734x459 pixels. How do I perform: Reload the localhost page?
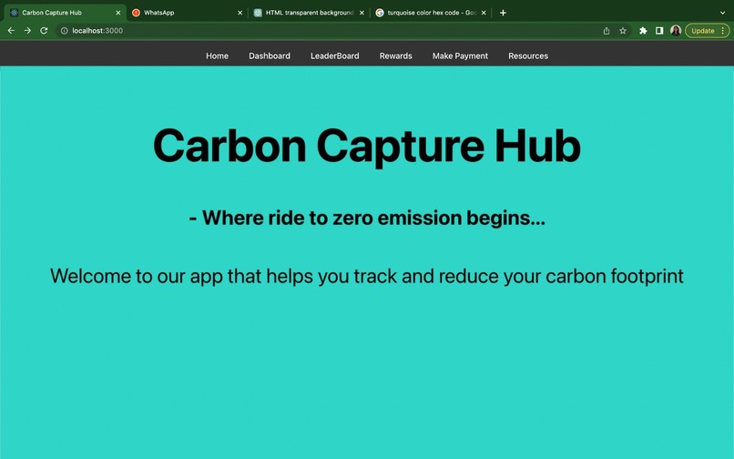point(44,30)
